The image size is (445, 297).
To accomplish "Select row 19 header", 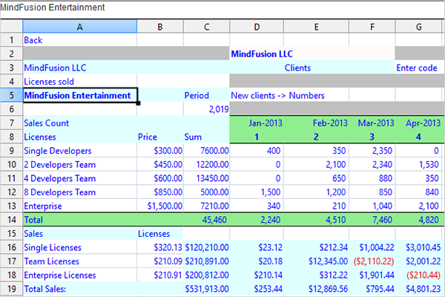I will coord(11,289).
